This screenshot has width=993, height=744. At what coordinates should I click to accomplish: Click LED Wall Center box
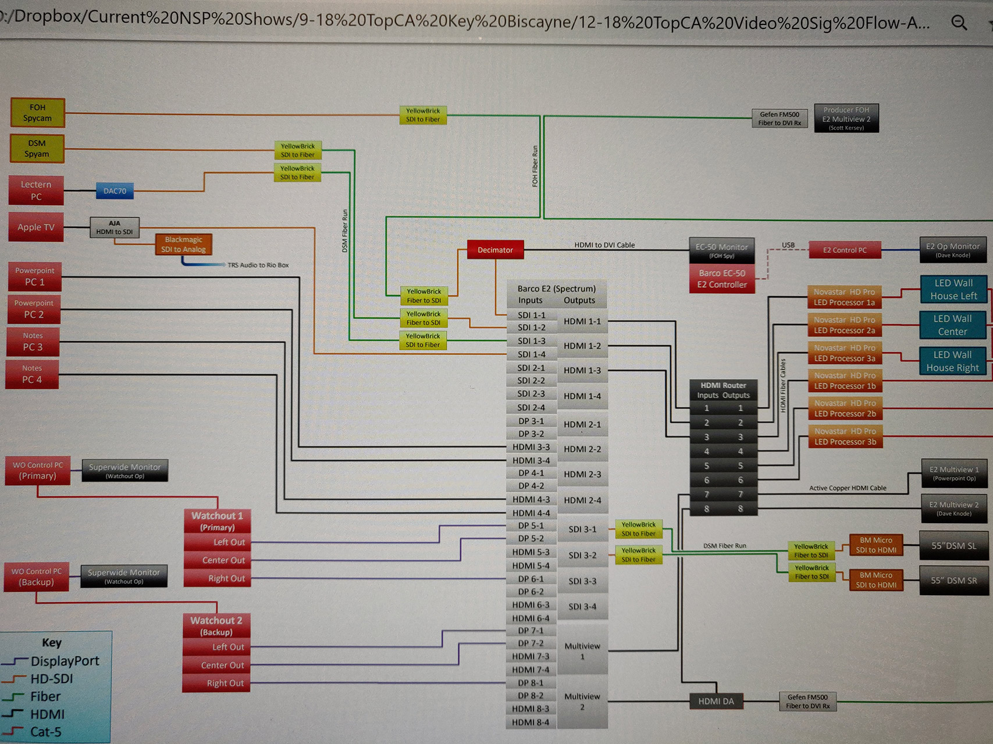pos(952,325)
